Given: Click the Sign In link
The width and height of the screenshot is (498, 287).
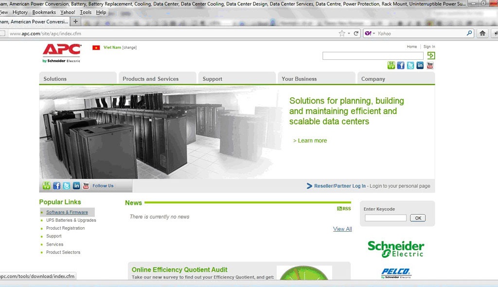Looking at the screenshot, I should pyautogui.click(x=429, y=47).
